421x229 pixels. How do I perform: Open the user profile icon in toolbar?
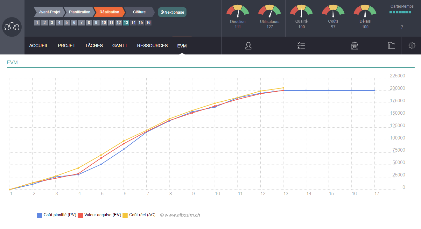click(249, 46)
